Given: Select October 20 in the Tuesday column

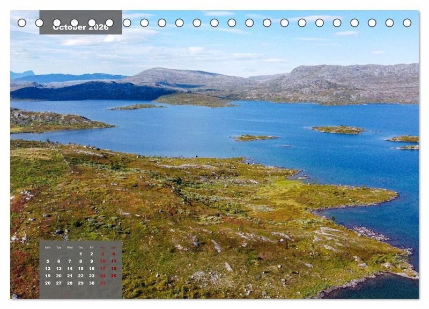Looking at the screenshot, I should 58,276.
